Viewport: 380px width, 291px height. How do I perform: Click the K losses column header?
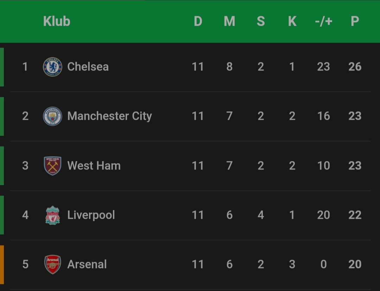[292, 21]
